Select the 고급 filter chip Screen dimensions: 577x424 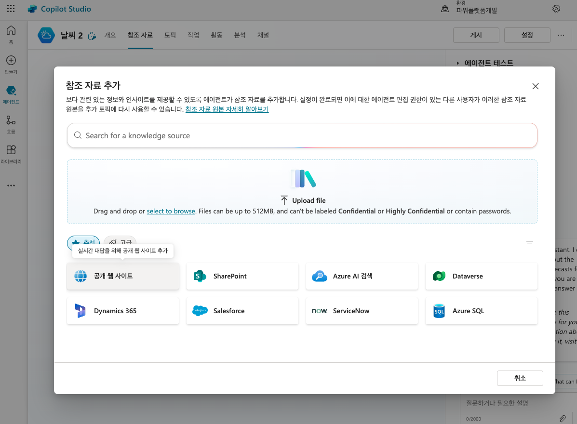coord(120,242)
